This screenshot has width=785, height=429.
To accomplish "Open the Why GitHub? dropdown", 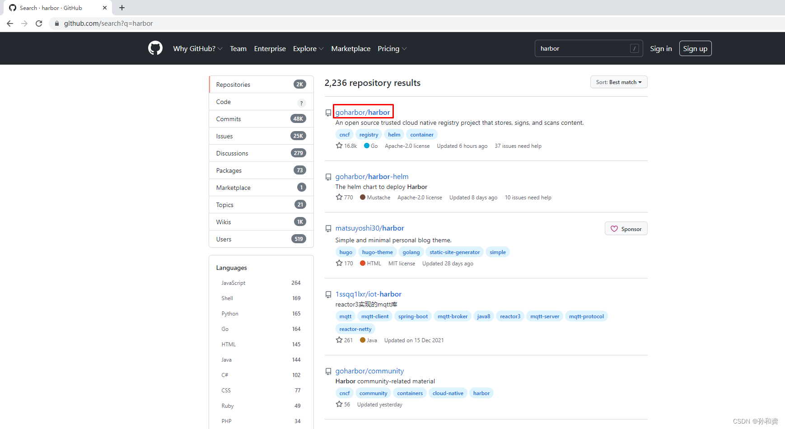I will point(197,48).
